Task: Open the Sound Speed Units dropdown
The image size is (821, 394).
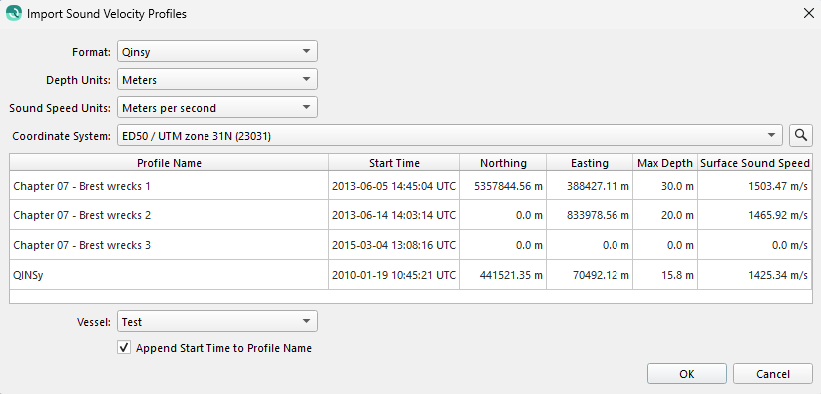Action: point(217,108)
